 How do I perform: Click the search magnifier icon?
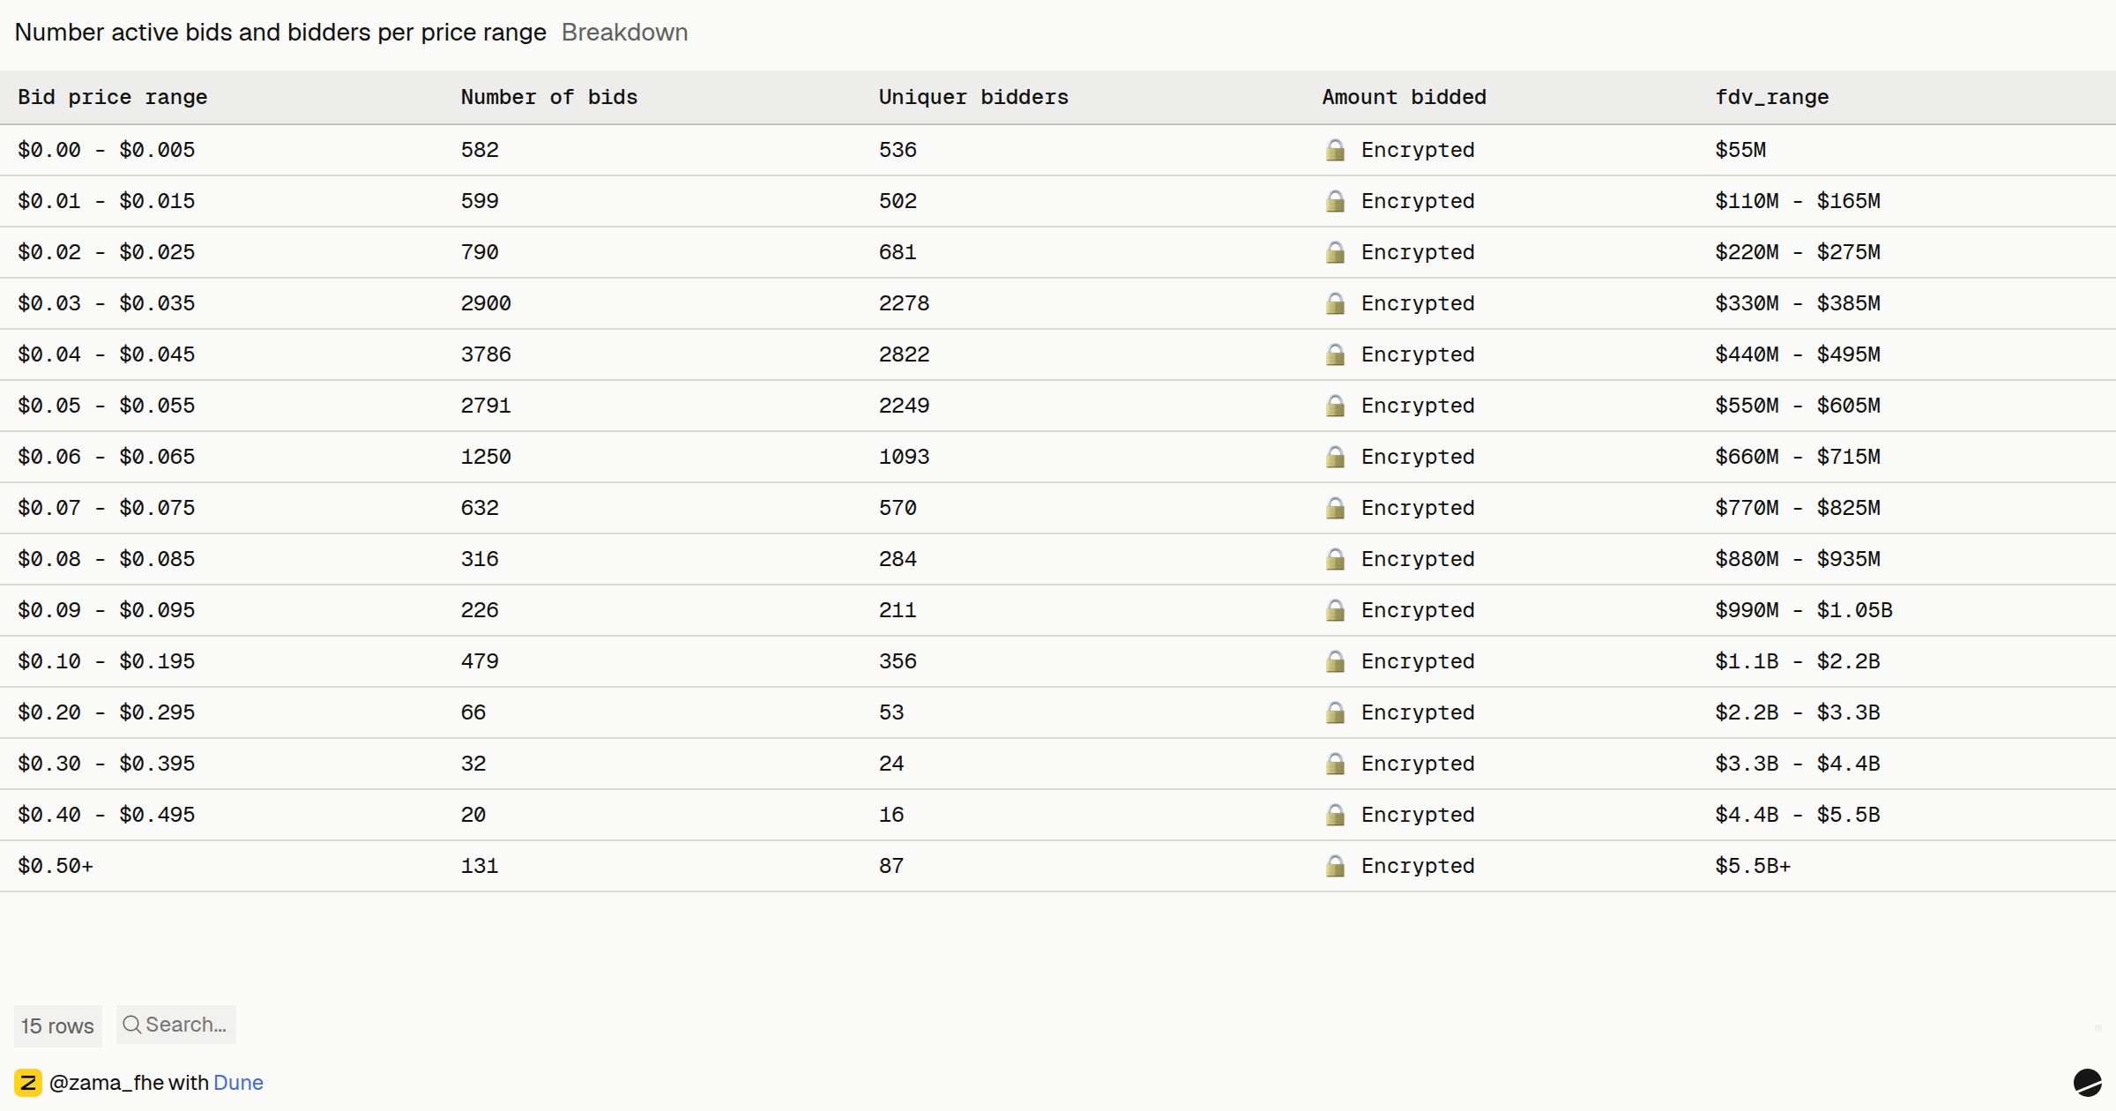coord(131,1025)
